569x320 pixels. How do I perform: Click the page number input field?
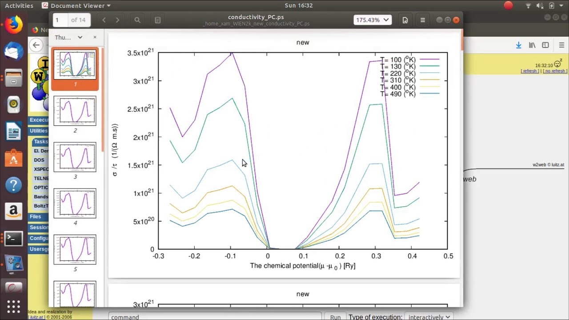(60, 20)
